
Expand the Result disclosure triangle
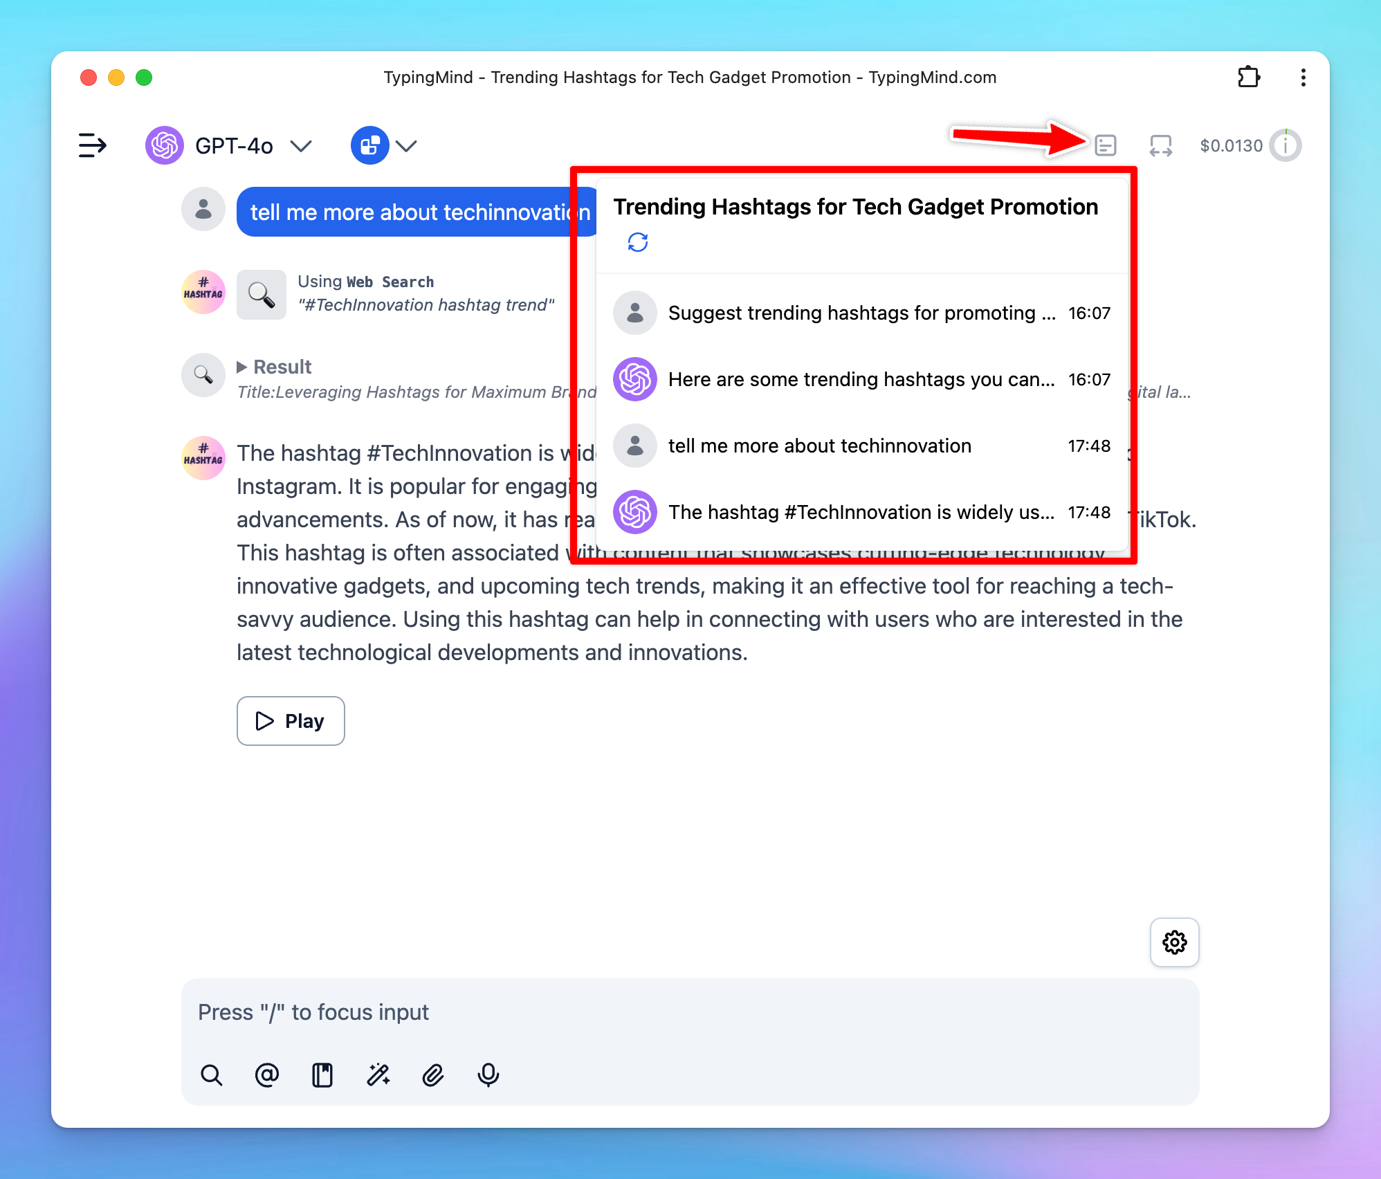tap(241, 367)
